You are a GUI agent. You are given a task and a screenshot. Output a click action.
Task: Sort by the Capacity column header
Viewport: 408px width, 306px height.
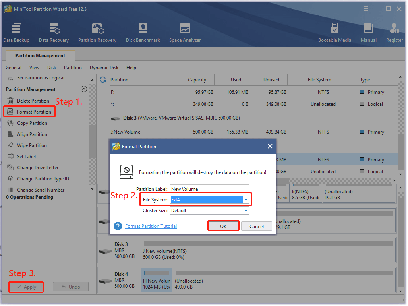[x=195, y=80]
